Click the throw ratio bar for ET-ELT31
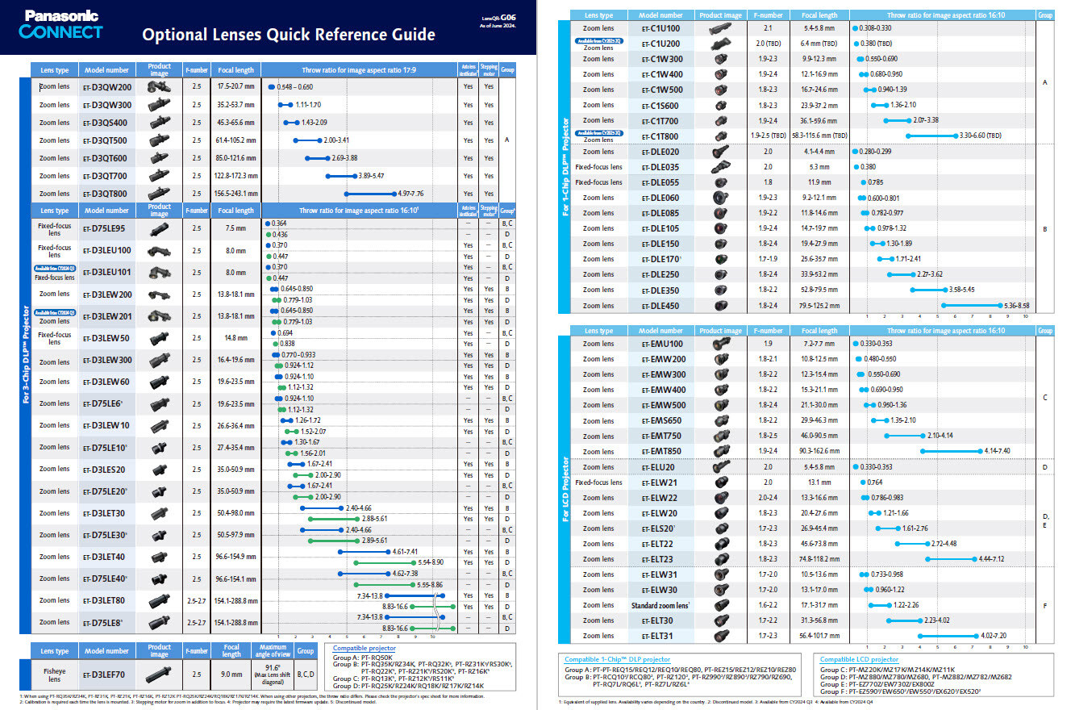The image size is (1071, 710). pos(948,636)
